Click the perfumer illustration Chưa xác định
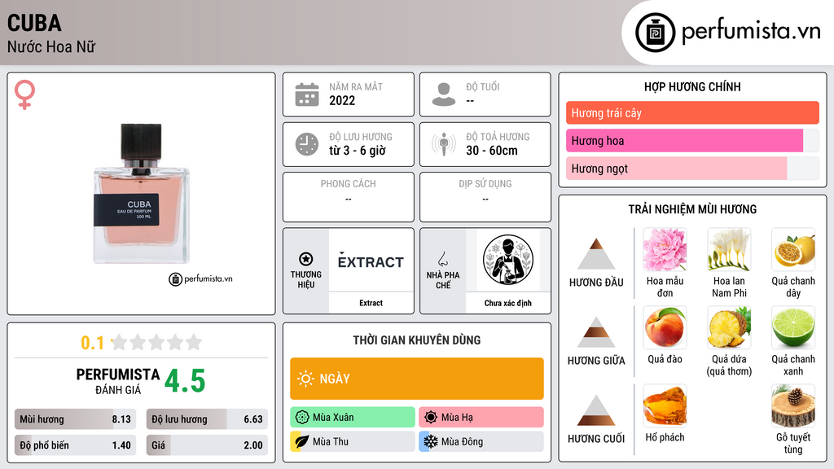834x469 pixels. point(508,261)
